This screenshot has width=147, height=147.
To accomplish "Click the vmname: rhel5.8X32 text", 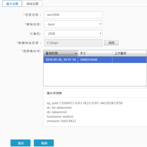I will [x=61, y=121].
